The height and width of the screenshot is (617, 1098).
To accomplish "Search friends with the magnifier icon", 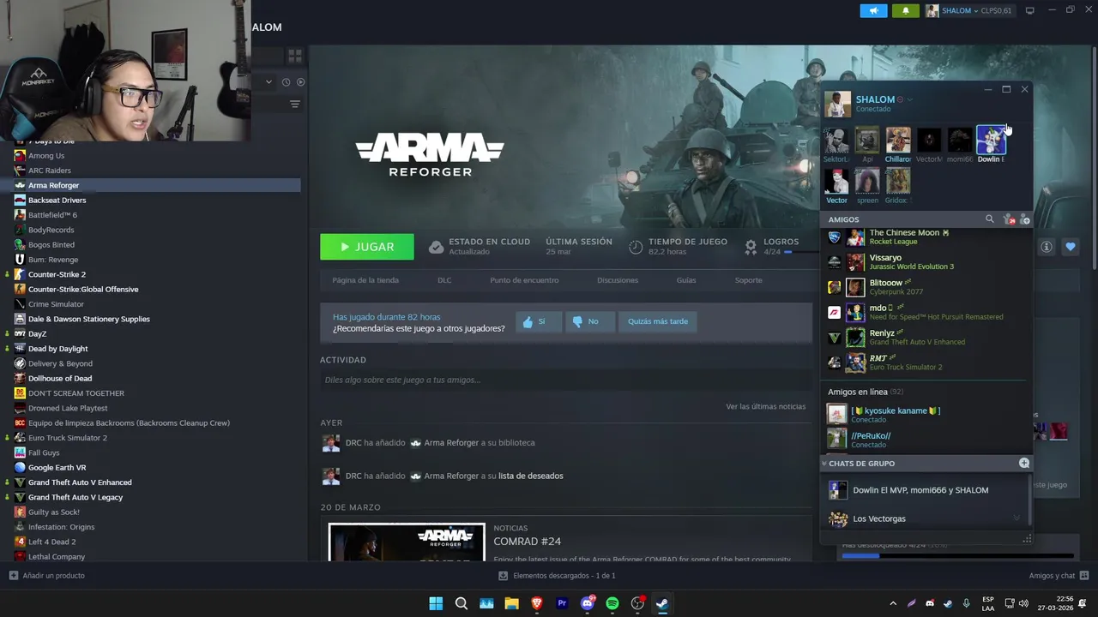I will (989, 219).
